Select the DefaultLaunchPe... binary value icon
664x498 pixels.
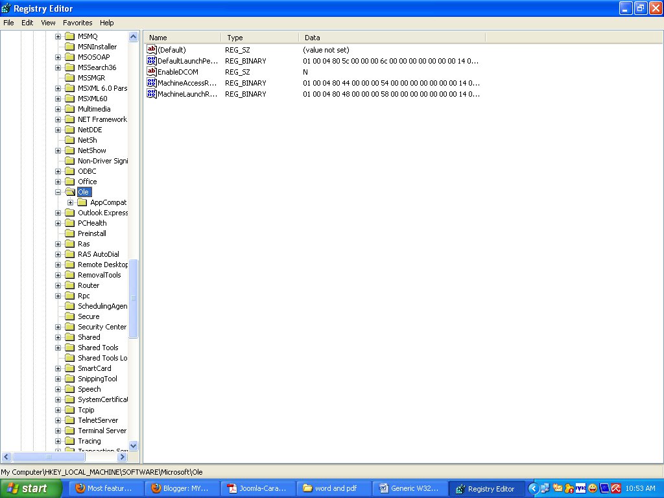(152, 60)
